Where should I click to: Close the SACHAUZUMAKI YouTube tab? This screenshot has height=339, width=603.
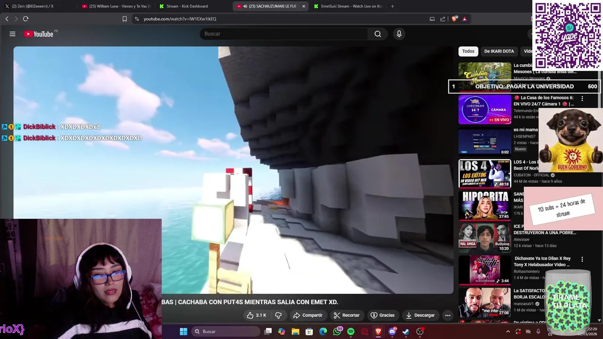(x=303, y=6)
